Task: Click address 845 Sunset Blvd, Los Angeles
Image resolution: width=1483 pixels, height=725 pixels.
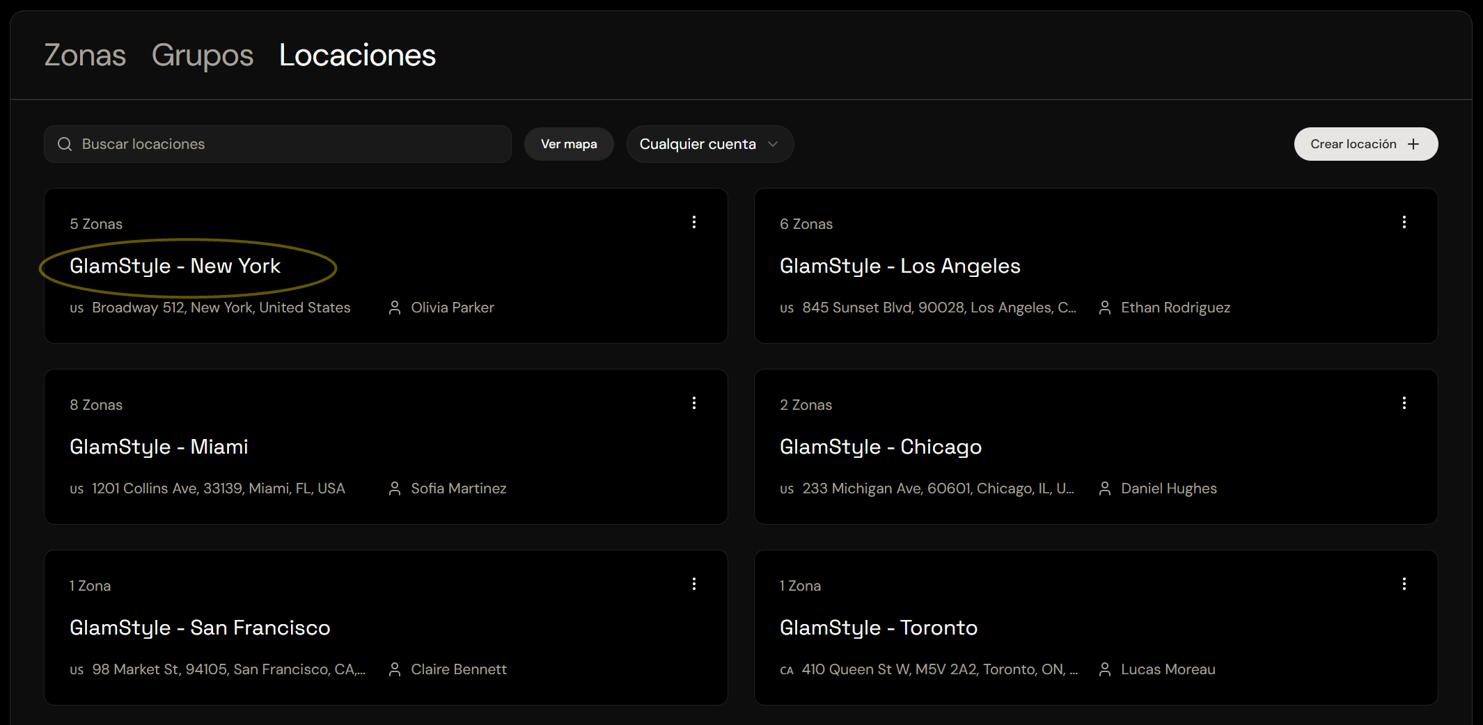Action: (939, 308)
